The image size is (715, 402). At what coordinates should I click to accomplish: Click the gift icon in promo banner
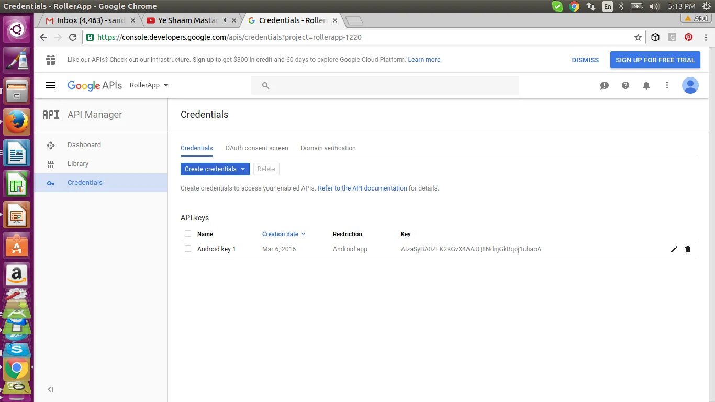51,60
